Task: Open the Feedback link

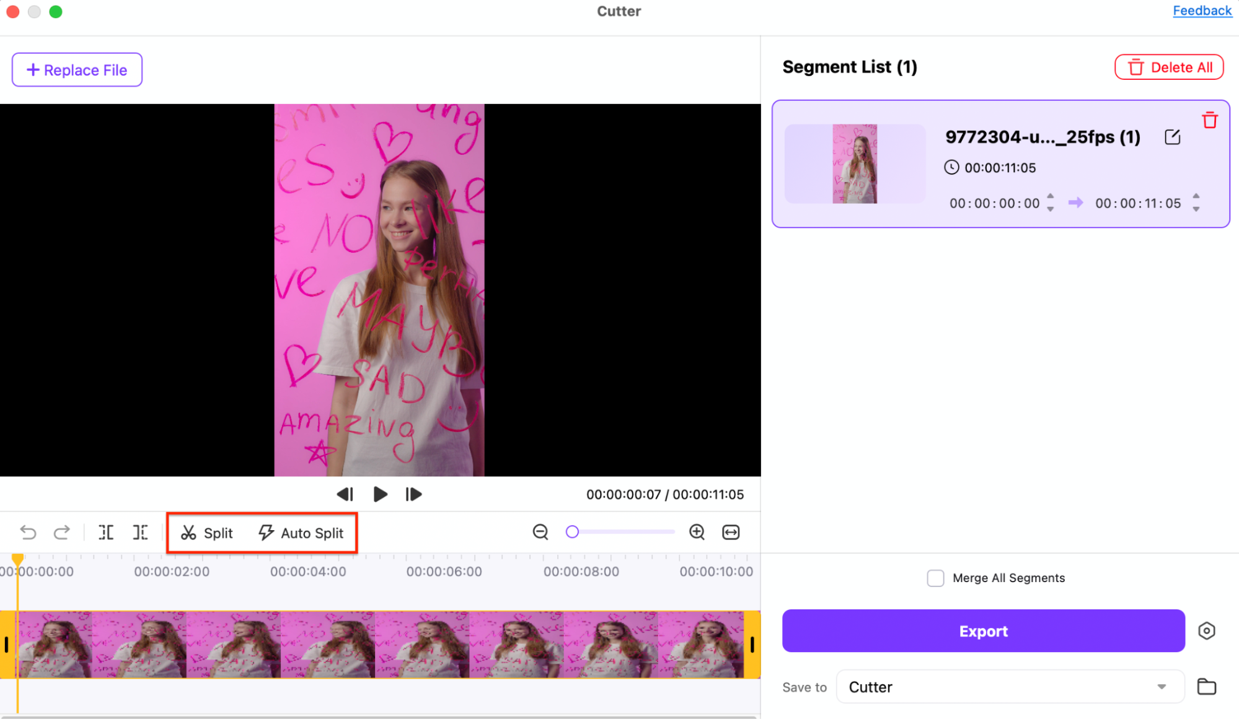Action: [1202, 11]
